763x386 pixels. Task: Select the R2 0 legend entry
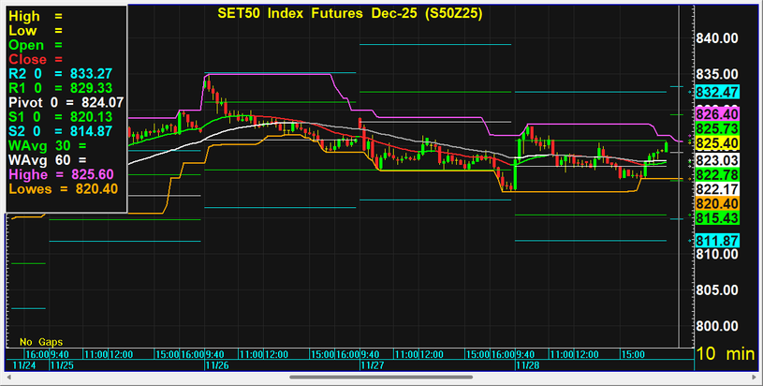click(x=66, y=73)
